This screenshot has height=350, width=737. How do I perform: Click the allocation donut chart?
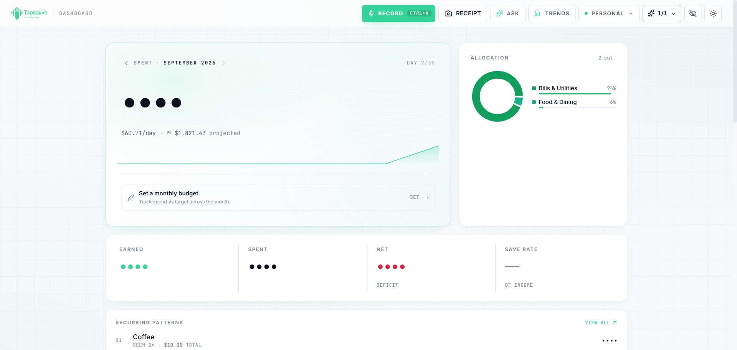[x=497, y=96]
